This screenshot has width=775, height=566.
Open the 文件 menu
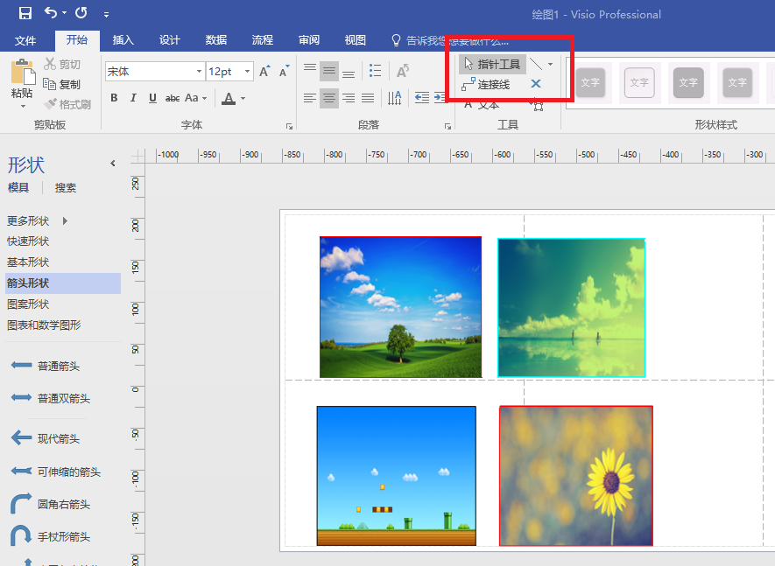25,40
